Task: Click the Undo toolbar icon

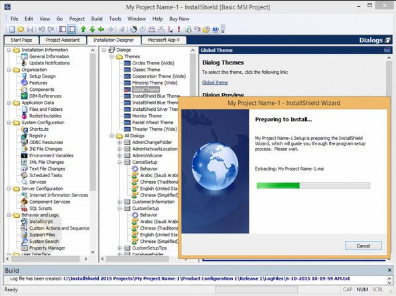Action: coord(42,29)
